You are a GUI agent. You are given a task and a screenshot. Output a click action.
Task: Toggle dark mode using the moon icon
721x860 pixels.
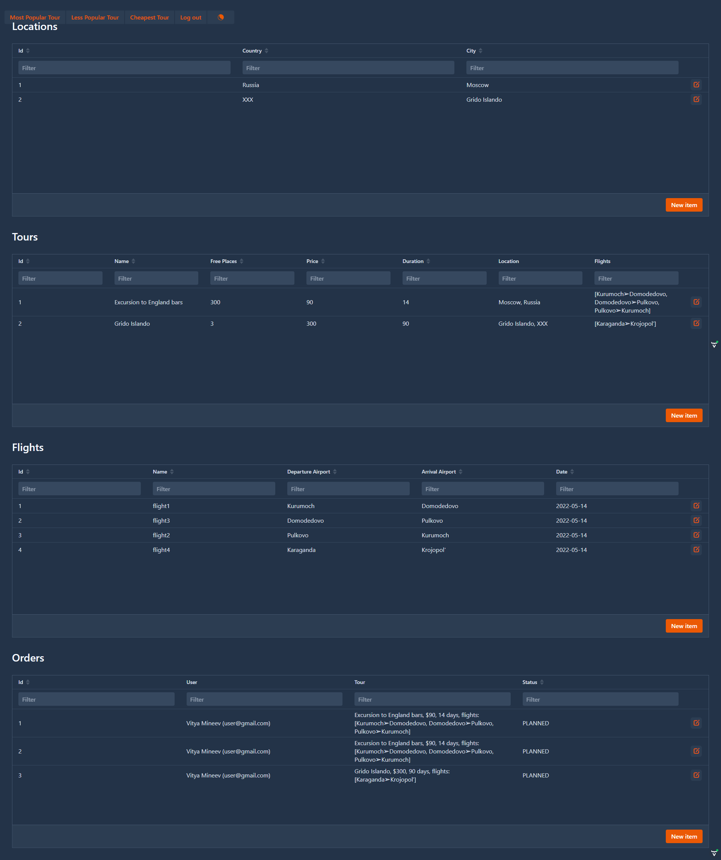point(220,17)
